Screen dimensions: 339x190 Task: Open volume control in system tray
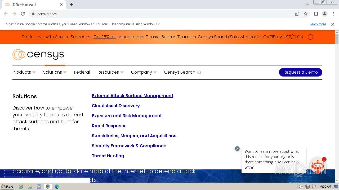301,187
